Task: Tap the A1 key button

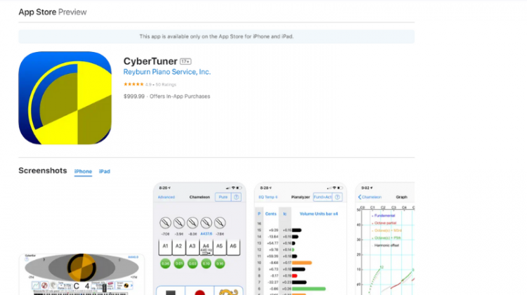Action: pos(165,247)
